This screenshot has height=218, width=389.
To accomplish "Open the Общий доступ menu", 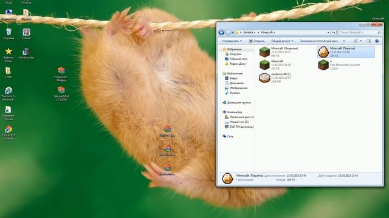I will pyautogui.click(x=282, y=41).
